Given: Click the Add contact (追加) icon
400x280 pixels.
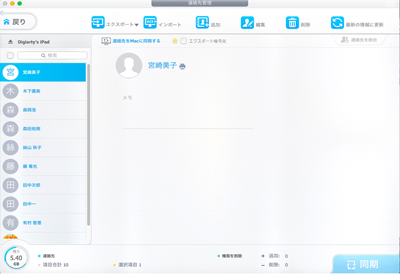Looking at the screenshot, I should pos(202,23).
